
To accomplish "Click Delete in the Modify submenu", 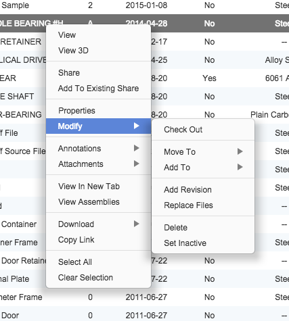I will 175,228.
